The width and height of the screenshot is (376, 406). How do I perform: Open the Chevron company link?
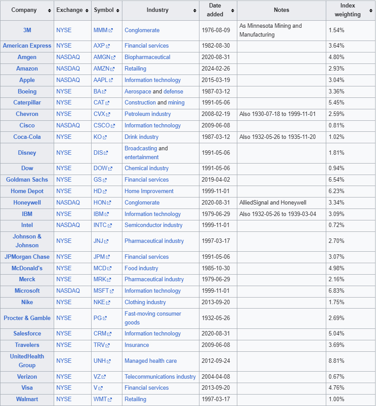tap(27, 114)
